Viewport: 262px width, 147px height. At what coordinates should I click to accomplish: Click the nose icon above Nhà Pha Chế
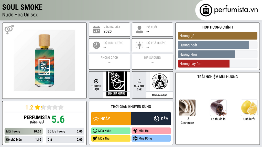pyautogui.click(x=139, y=81)
